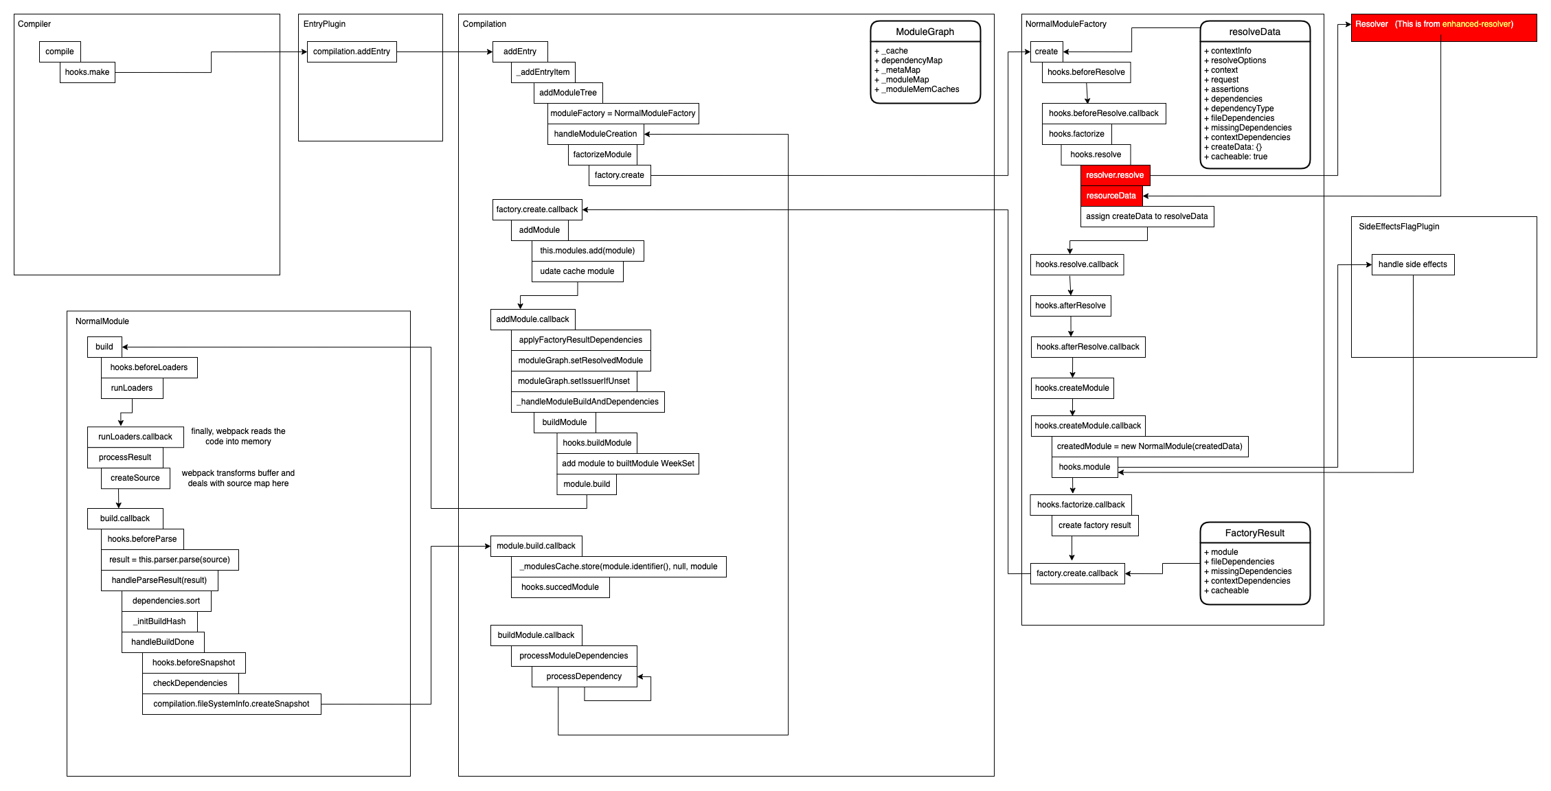Select the NormalModuleFactory create node
The width and height of the screenshot is (1551, 791).
[1043, 49]
